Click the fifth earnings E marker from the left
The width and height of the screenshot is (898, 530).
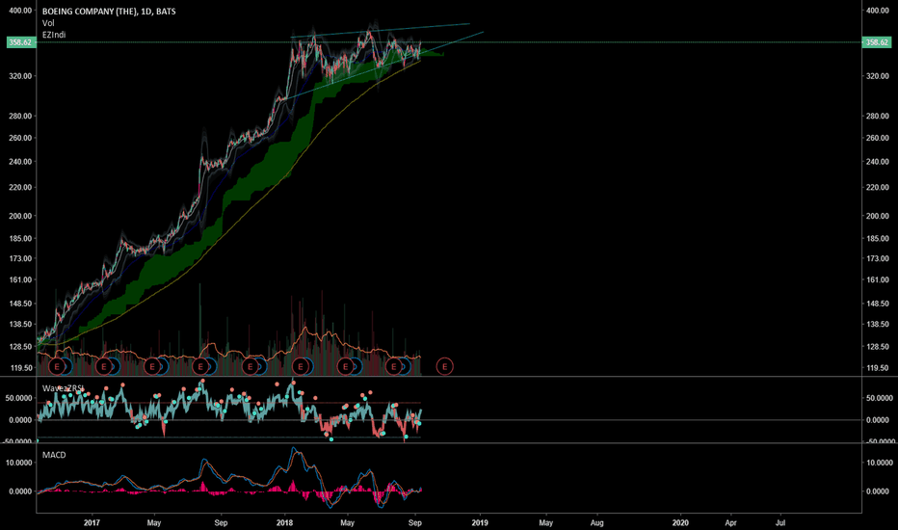[x=251, y=366]
